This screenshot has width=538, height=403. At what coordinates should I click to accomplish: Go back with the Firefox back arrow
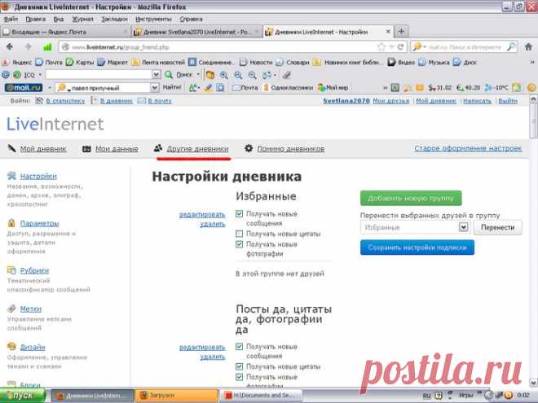pyautogui.click(x=10, y=47)
